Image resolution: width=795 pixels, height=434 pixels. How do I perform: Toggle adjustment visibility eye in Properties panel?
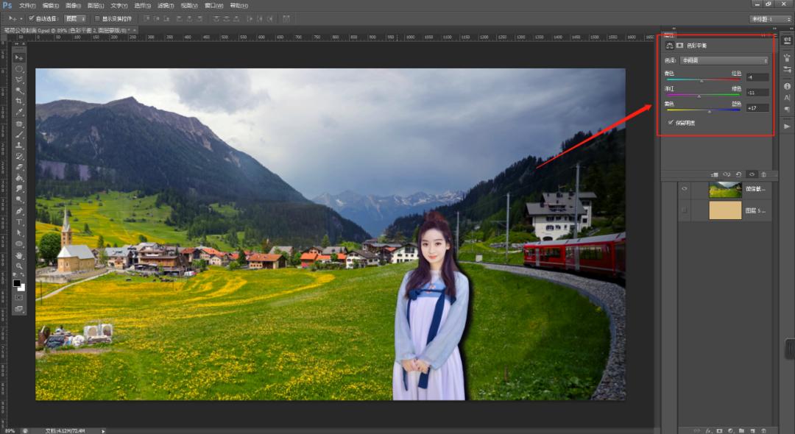752,174
